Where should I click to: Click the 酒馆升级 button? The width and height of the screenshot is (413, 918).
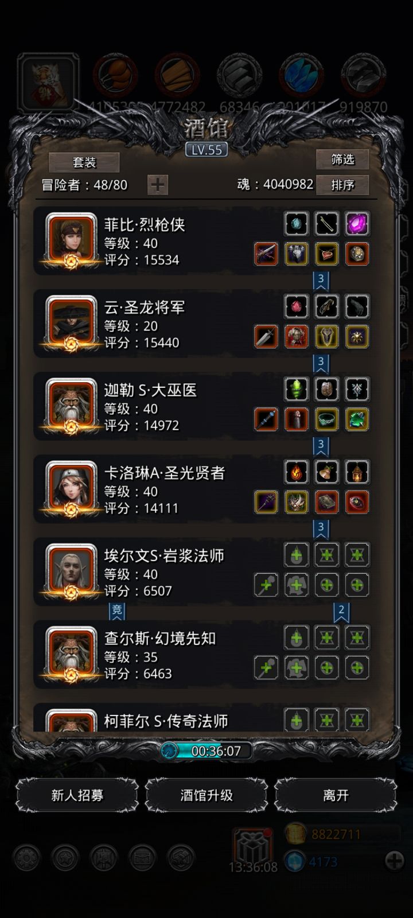pos(206,795)
